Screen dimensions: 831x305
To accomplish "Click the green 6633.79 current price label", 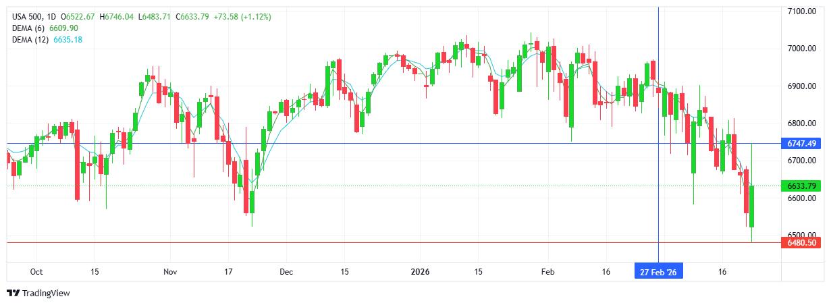I will (x=801, y=186).
